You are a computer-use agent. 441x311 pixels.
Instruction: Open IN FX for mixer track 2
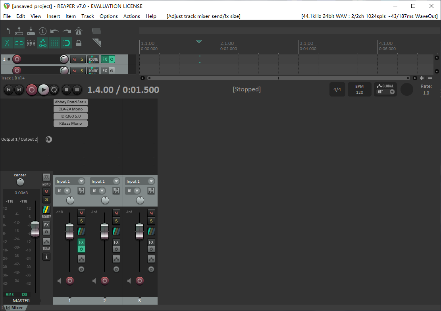pos(116,191)
